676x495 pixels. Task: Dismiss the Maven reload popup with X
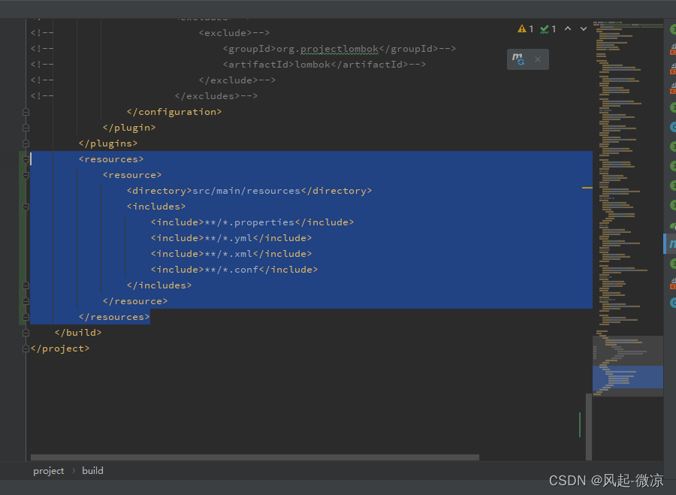tap(538, 59)
